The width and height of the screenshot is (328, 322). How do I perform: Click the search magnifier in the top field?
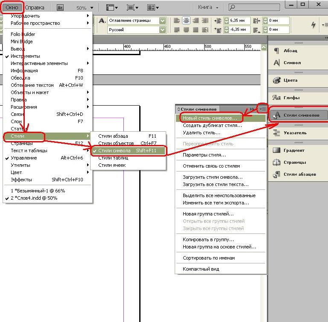point(232,8)
